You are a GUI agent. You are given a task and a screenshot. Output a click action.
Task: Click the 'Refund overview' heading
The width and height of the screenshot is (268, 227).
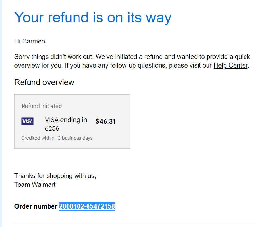[44, 82]
